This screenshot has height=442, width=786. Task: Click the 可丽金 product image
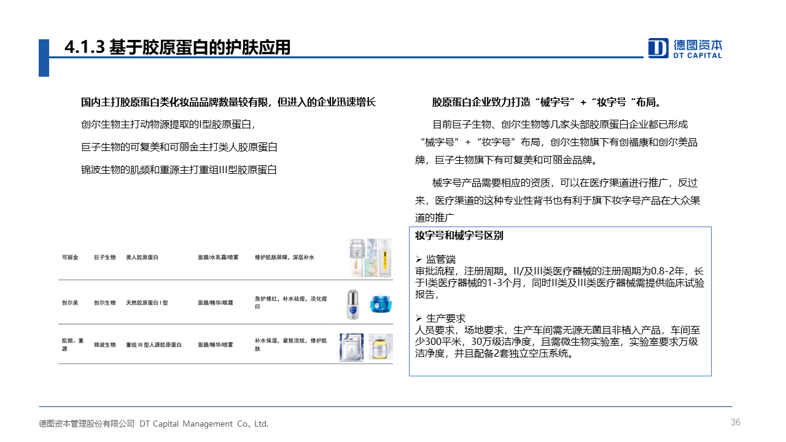tap(369, 257)
